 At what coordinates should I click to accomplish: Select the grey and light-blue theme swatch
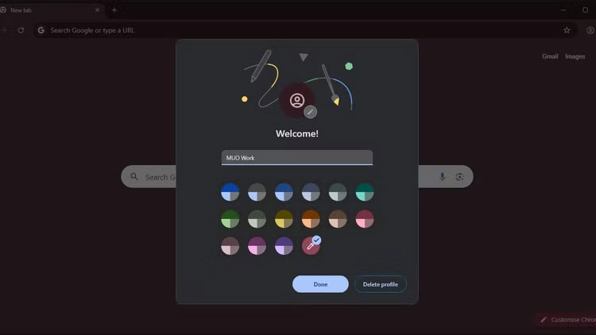pyautogui.click(x=257, y=192)
